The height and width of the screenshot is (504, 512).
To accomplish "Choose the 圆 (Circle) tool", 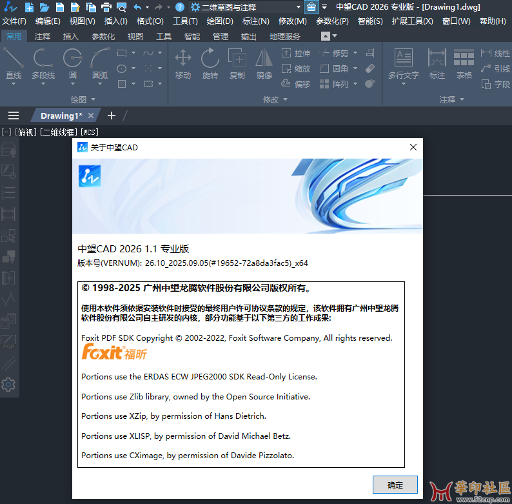I will tap(72, 64).
